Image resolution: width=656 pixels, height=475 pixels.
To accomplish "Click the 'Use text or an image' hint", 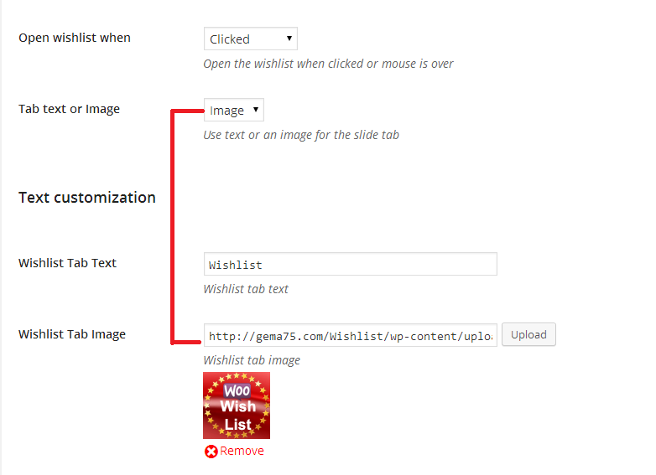I will pos(301,135).
